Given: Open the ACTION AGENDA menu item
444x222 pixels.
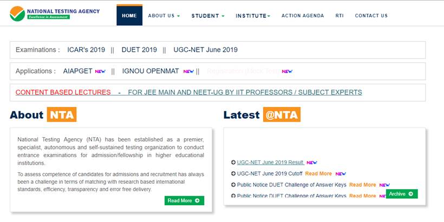Looking at the screenshot, I should 303,16.
